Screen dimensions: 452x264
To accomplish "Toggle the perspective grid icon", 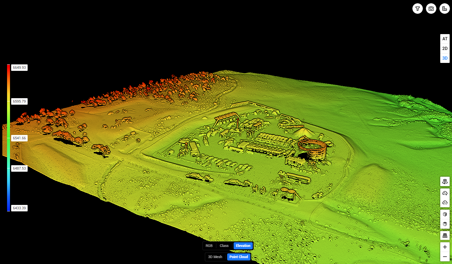I will point(445,235).
